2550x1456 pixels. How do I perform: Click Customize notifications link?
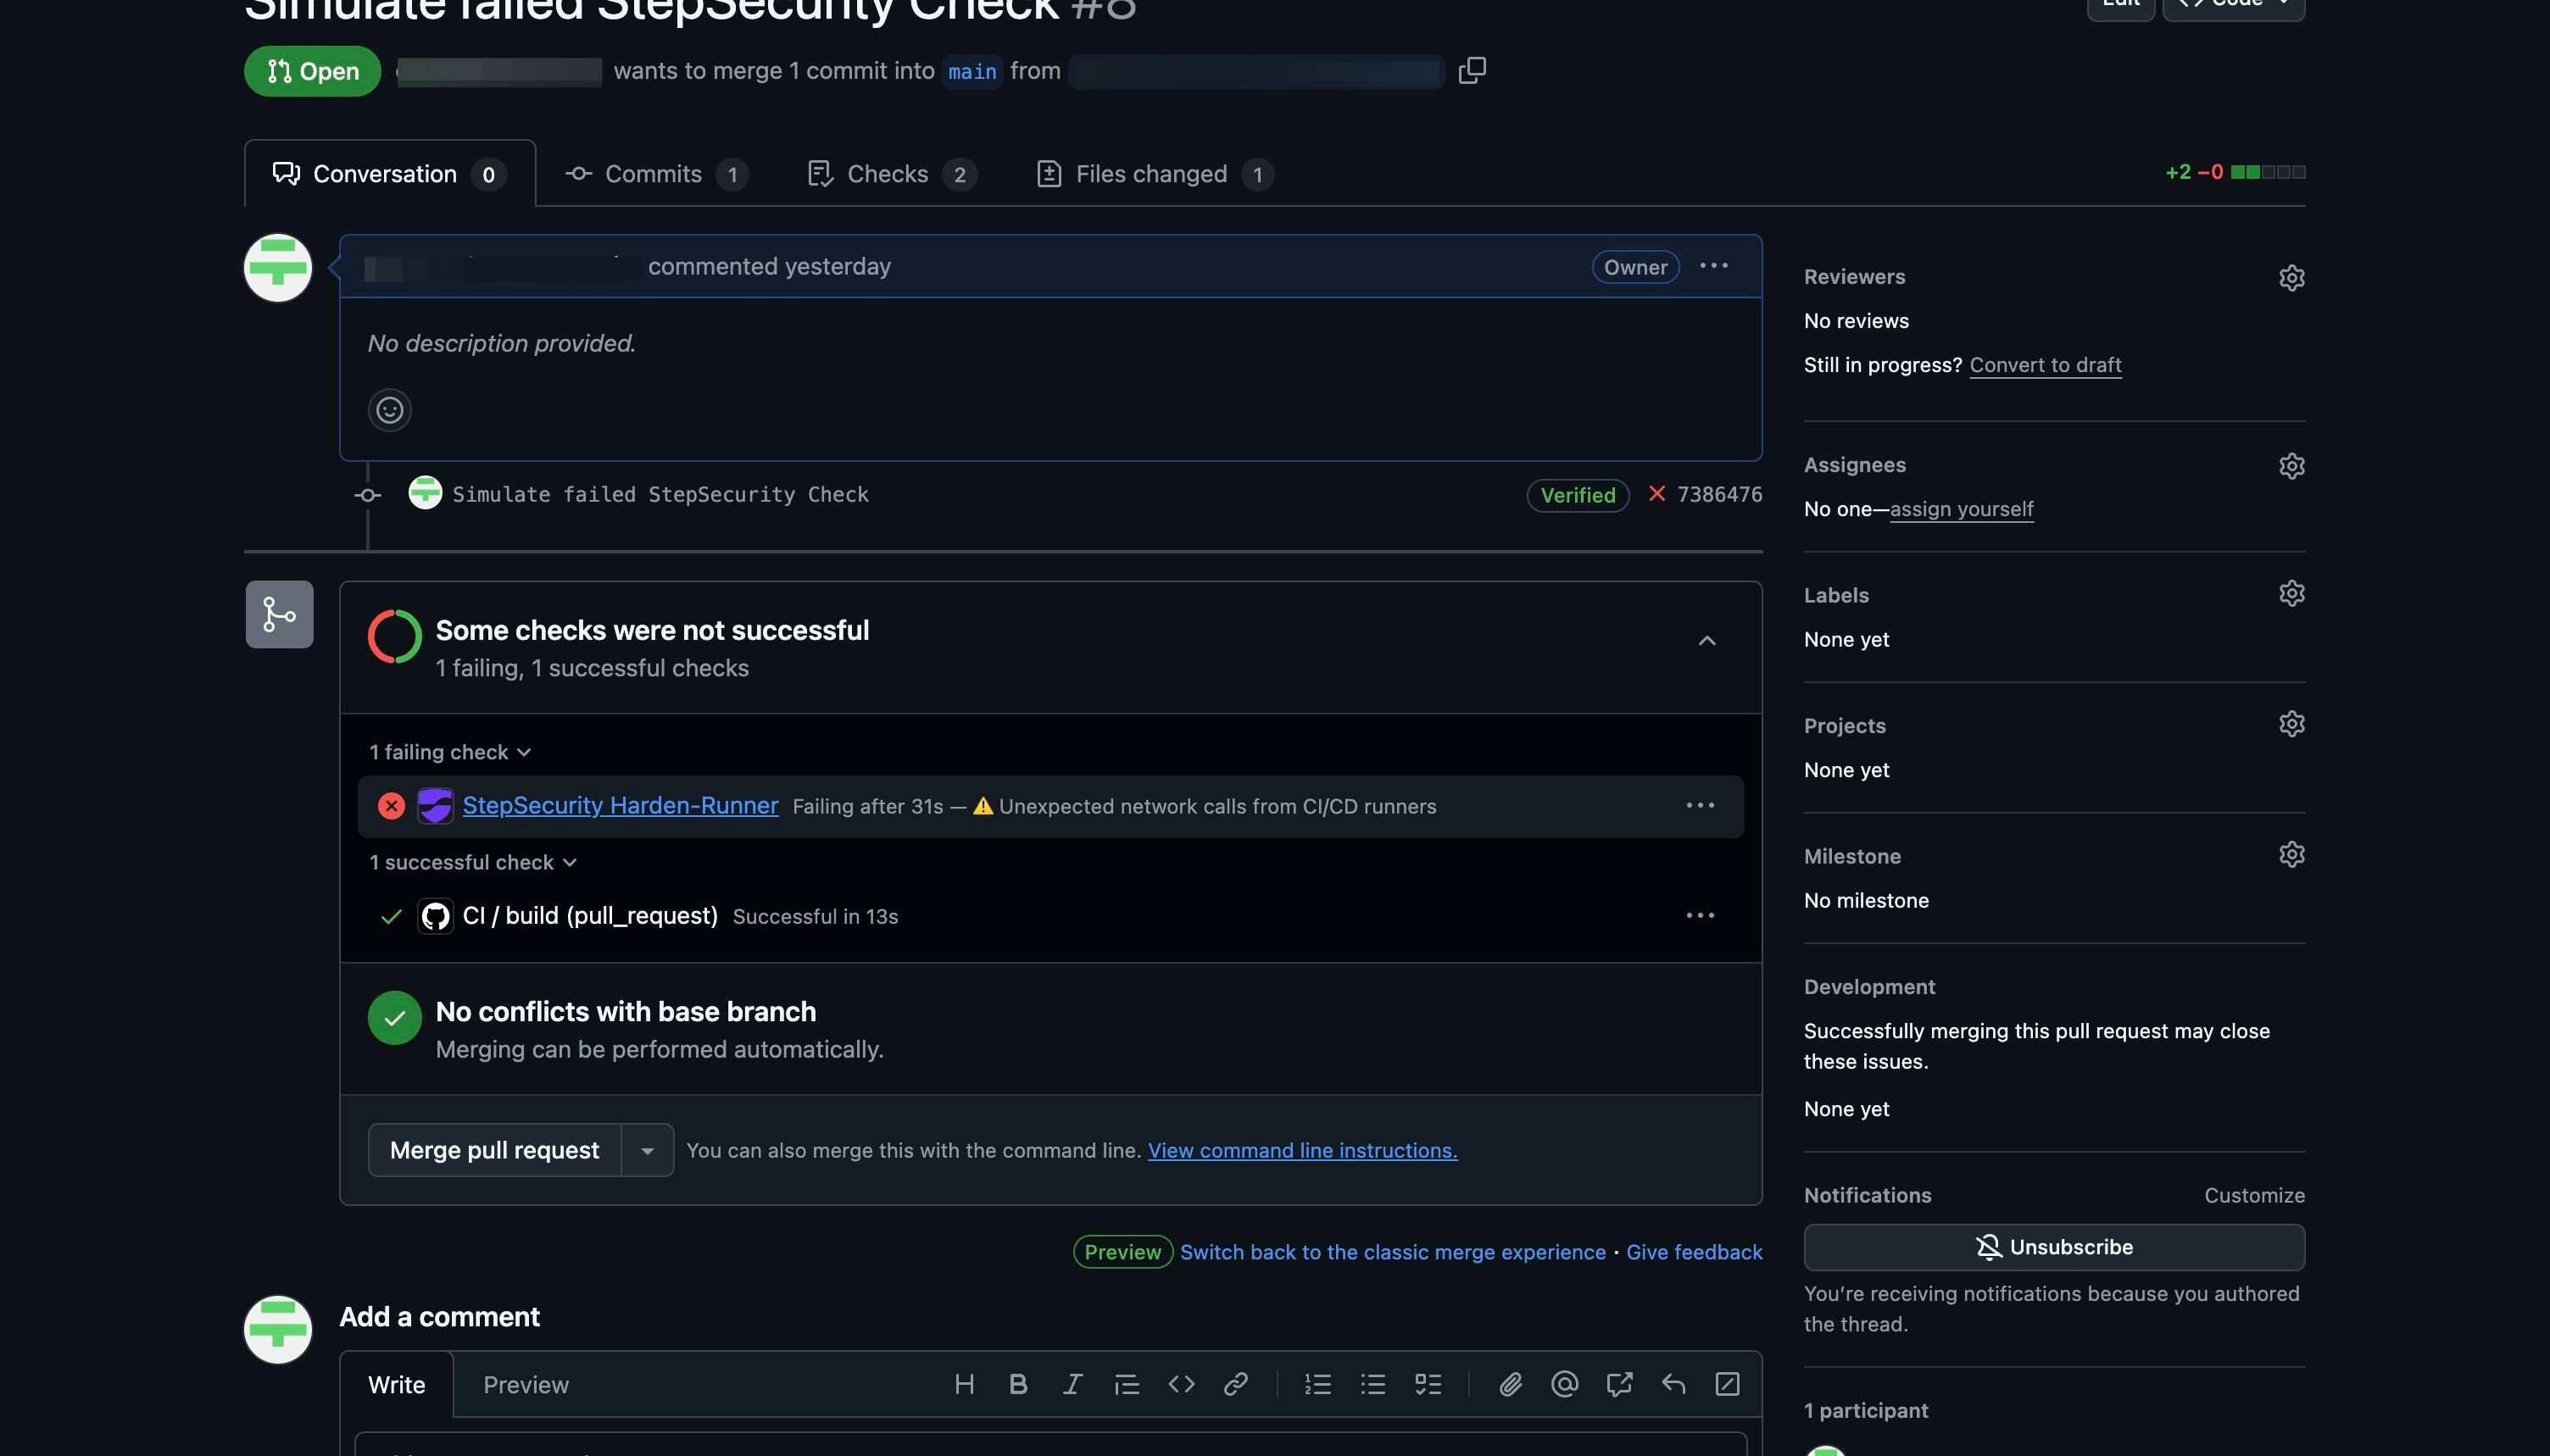click(x=2254, y=1196)
